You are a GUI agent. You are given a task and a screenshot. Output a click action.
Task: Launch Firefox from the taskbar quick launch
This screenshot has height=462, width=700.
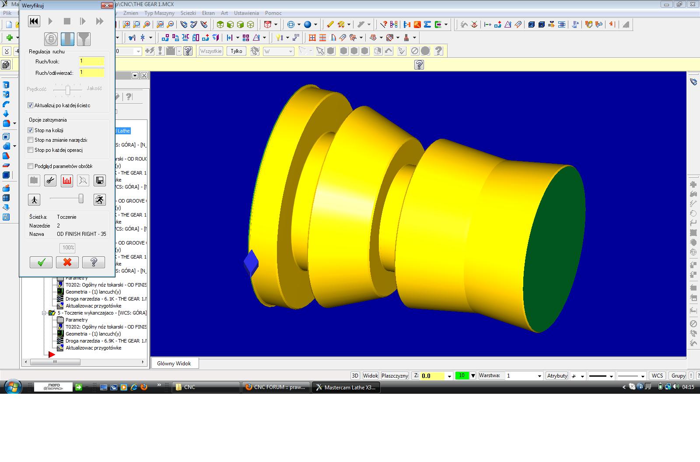(144, 387)
